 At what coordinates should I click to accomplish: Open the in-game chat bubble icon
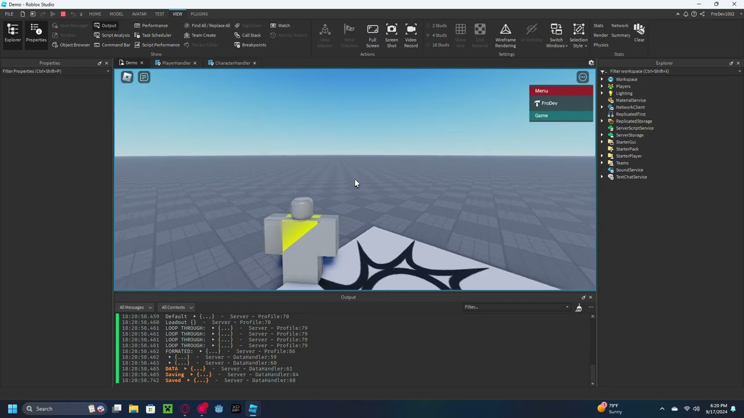click(x=144, y=77)
